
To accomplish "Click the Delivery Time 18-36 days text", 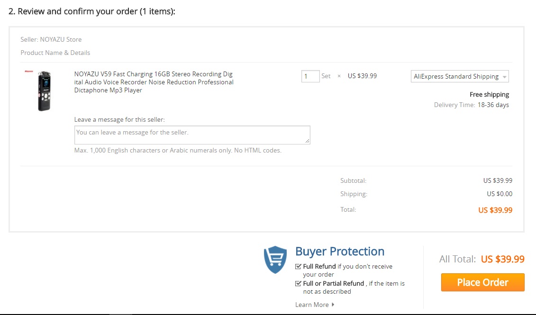I will point(471,105).
